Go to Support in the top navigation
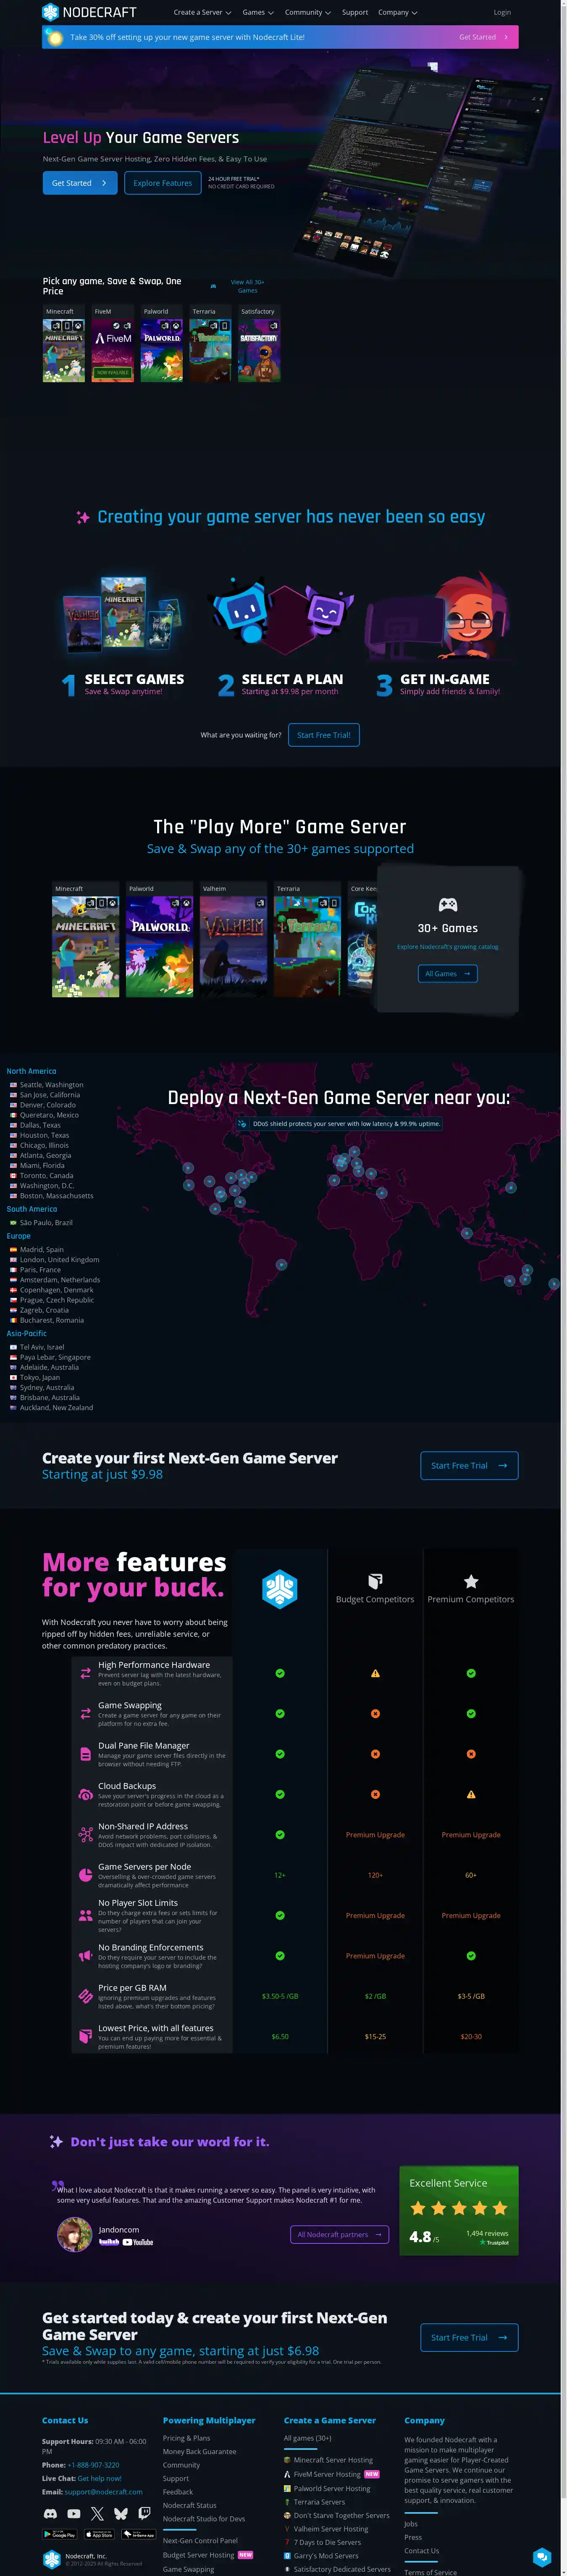The image size is (567, 2576). click(x=354, y=13)
